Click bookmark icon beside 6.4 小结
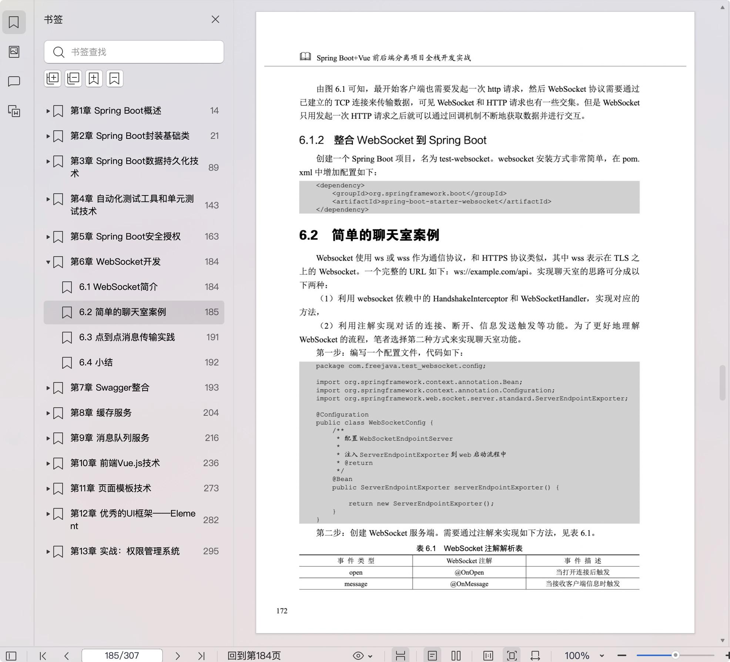730x662 pixels. [x=67, y=363]
